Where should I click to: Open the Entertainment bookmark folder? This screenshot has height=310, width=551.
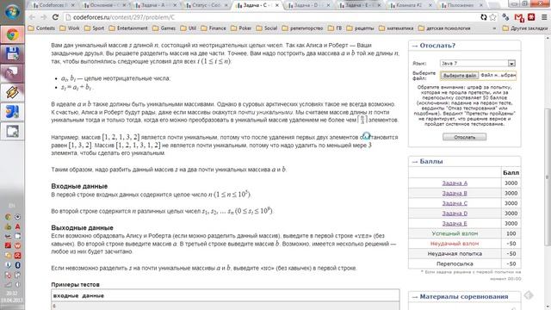128,28
